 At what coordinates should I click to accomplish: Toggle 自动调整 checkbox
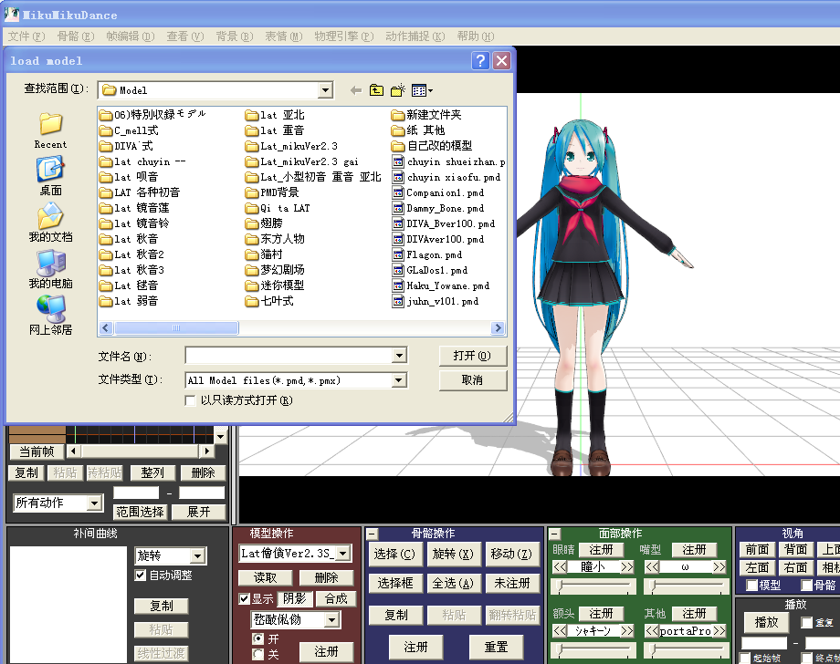click(141, 576)
